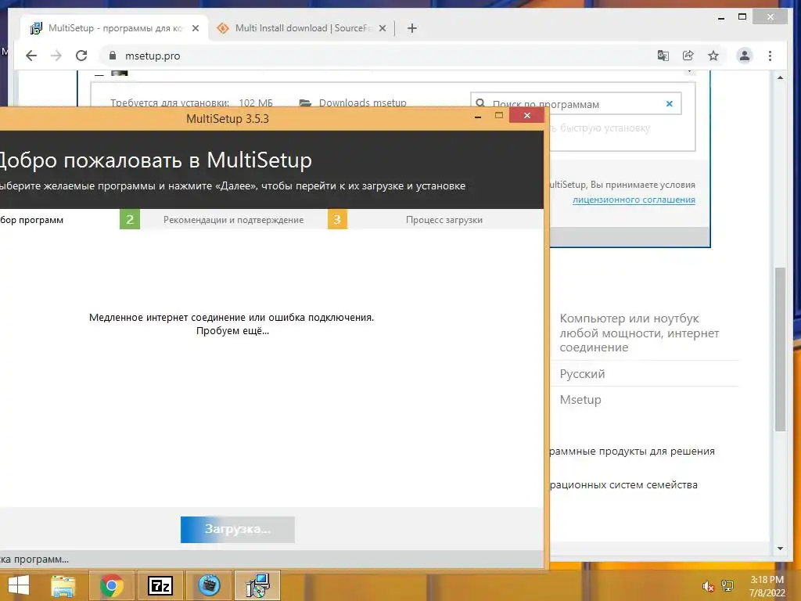
Task: Open Google Chrome from taskbar
Action: (111, 585)
